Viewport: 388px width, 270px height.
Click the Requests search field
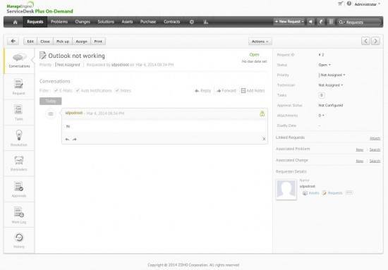359,23
